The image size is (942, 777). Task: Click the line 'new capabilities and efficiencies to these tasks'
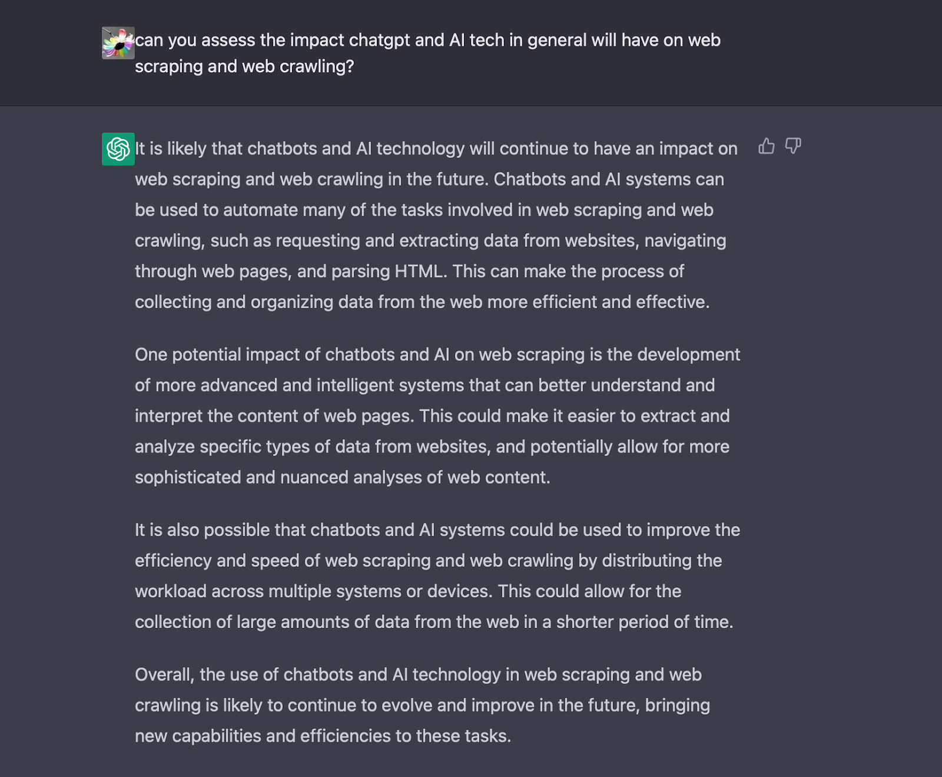coord(323,736)
